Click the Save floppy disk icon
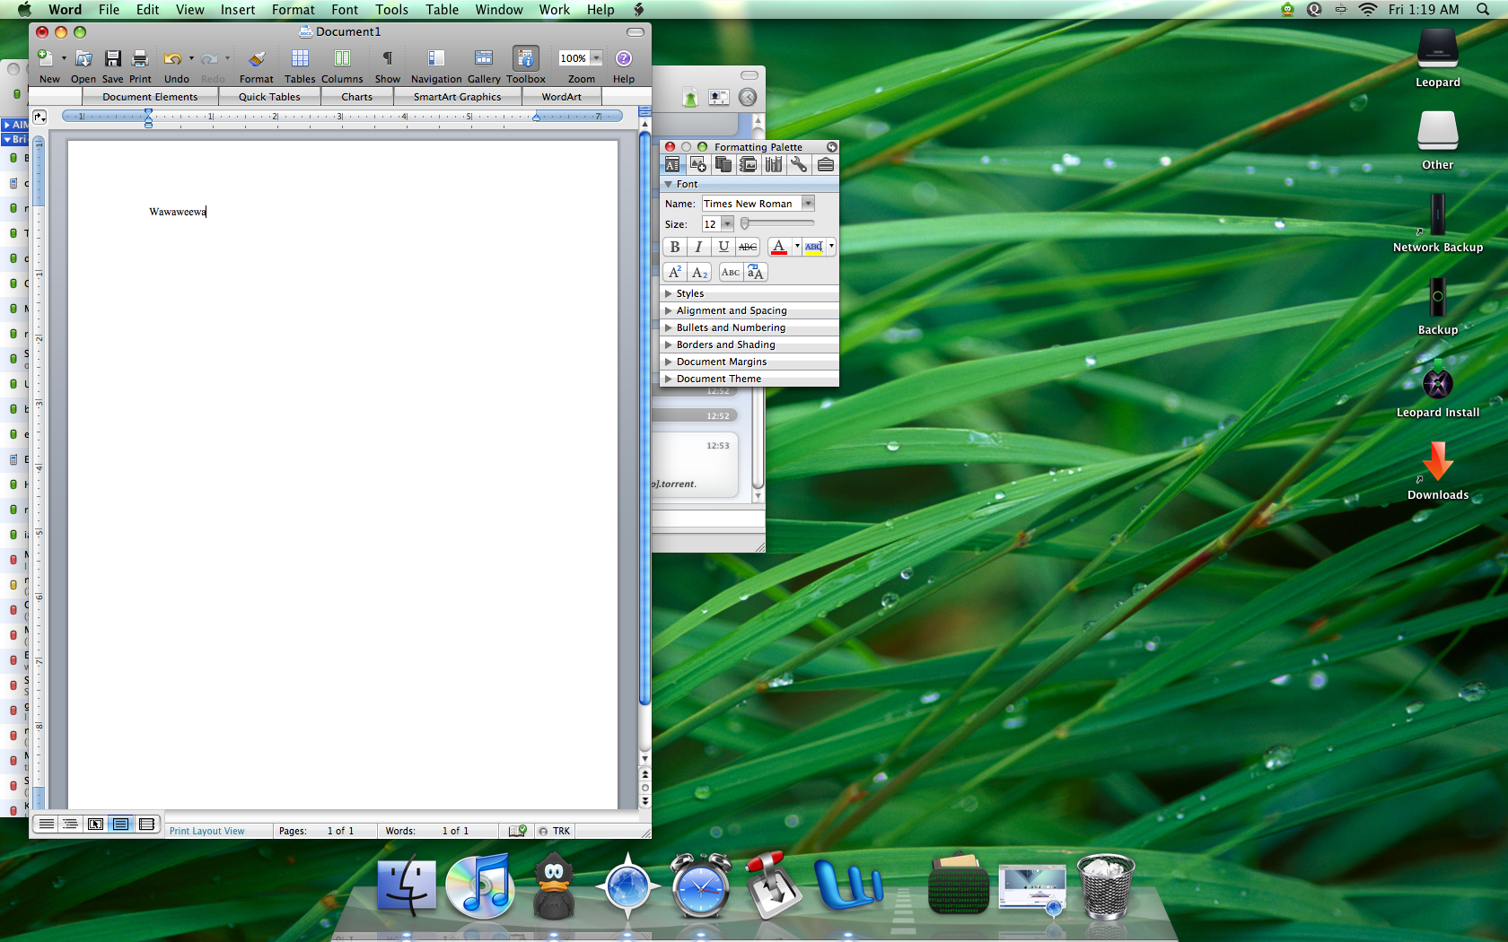Screen dimensions: 1508x942 [113, 59]
